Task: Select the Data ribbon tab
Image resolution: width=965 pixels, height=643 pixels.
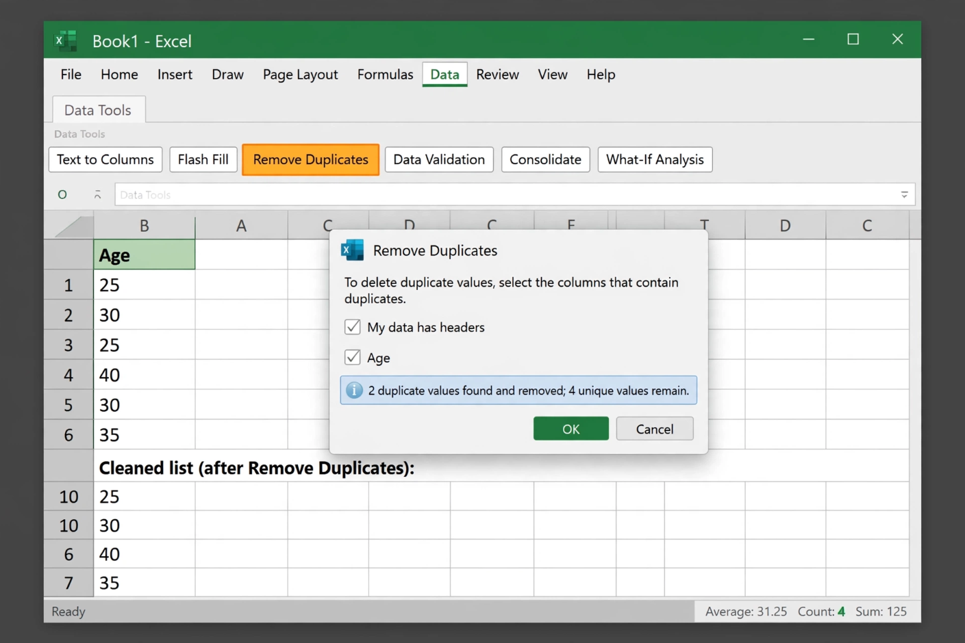Action: click(x=444, y=75)
